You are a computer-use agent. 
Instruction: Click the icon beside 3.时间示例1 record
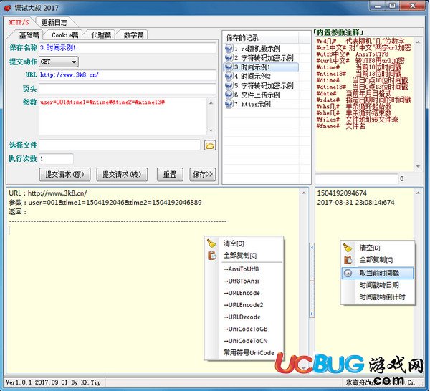click(229, 67)
